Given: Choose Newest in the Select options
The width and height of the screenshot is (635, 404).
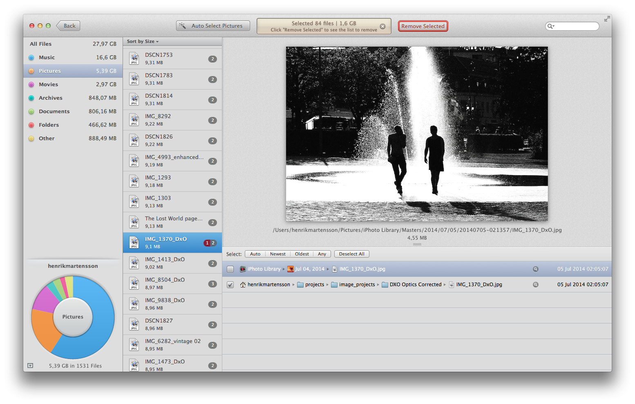Looking at the screenshot, I should (278, 254).
